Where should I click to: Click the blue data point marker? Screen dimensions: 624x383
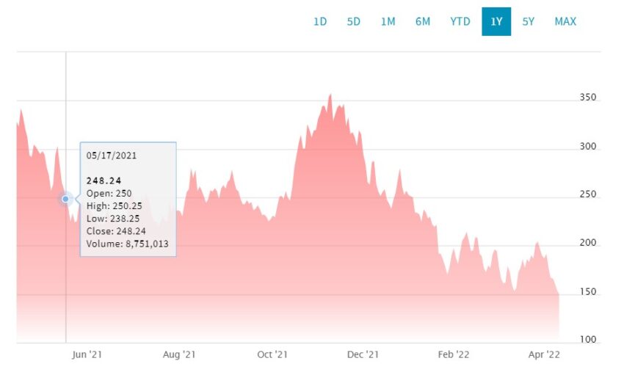pyautogui.click(x=65, y=199)
